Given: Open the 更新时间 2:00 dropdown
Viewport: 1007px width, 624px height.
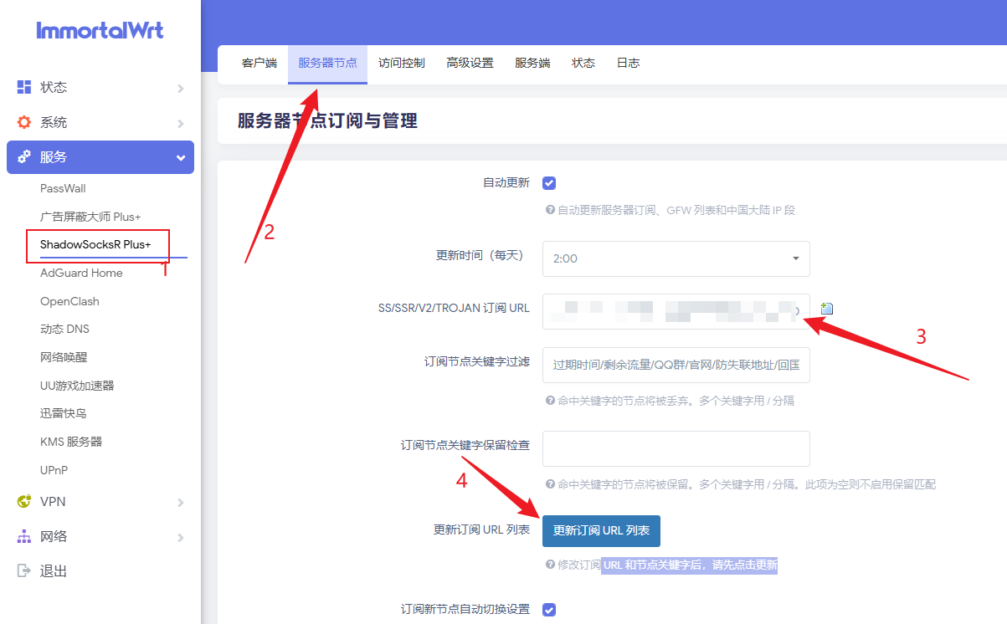Looking at the screenshot, I should [676, 258].
